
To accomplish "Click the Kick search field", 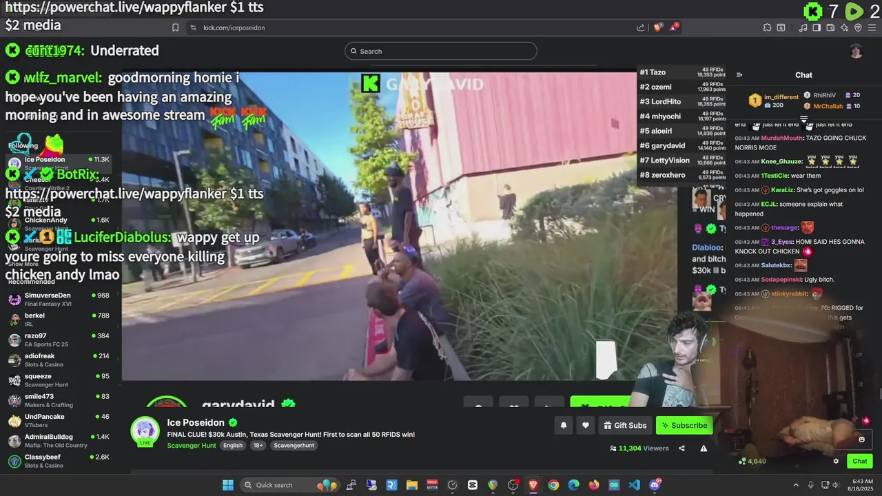I will (441, 51).
